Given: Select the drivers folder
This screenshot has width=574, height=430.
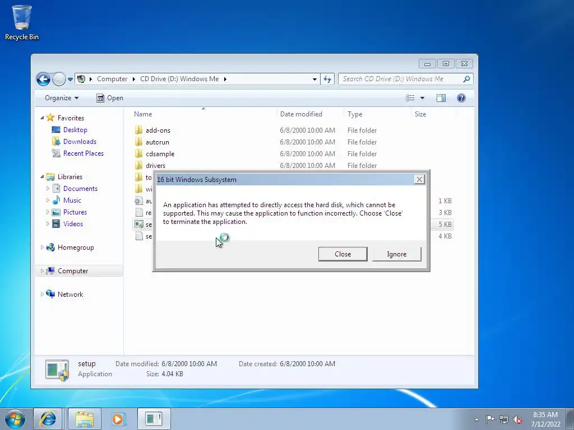Looking at the screenshot, I should [x=155, y=166].
